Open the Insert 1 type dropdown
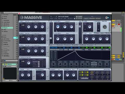This screenshot has height=94, width=125. (x=60, y=69)
